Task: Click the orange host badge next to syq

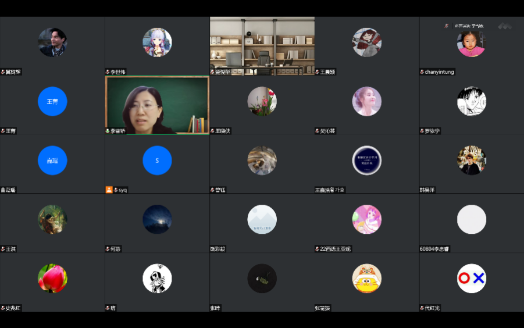Action: coord(108,190)
